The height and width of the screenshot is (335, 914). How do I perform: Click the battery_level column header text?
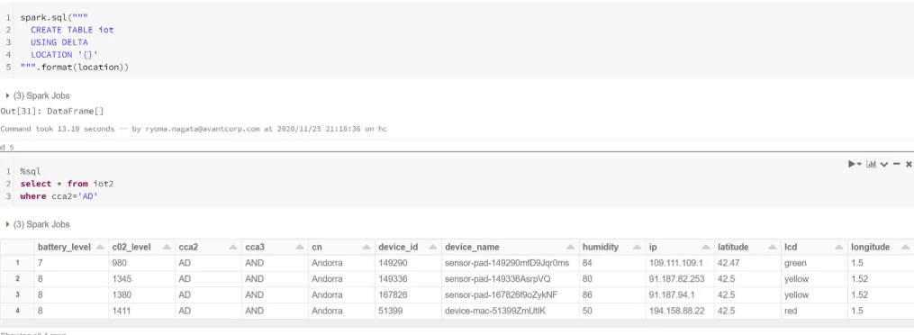64,247
